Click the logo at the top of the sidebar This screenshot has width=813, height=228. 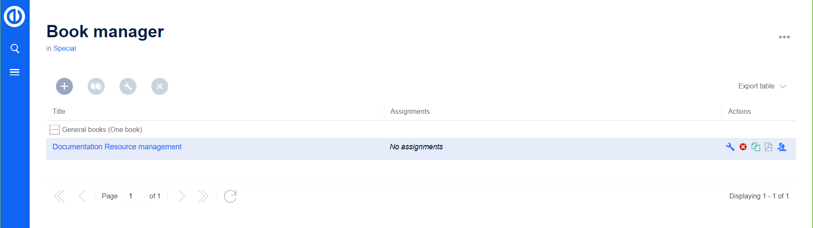(15, 16)
